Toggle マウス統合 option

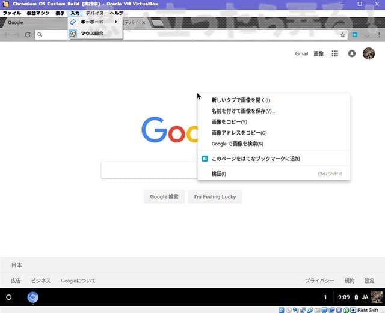[x=95, y=34]
